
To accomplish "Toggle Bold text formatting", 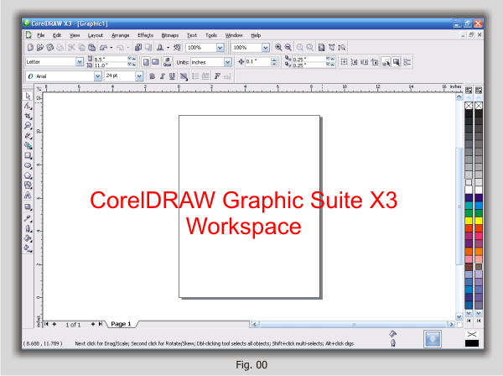I will click(x=153, y=76).
